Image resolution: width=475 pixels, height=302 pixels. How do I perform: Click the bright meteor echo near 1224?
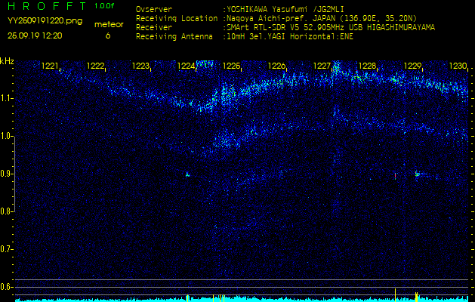click(188, 174)
